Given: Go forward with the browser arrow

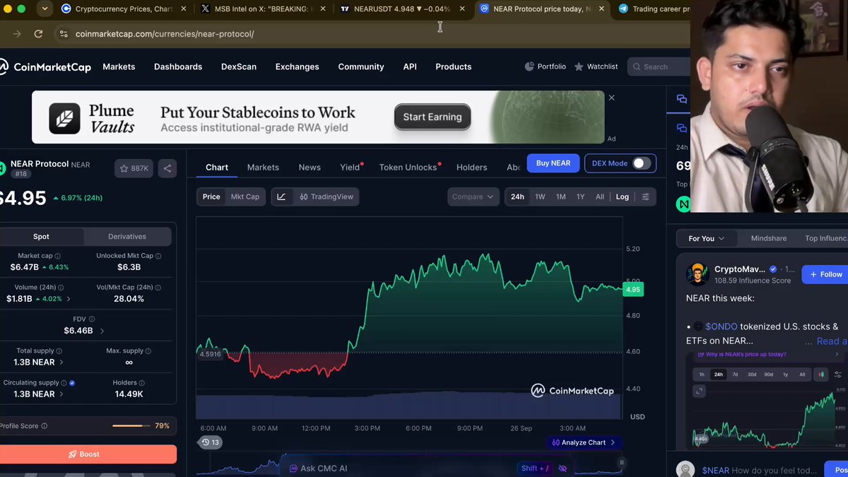Looking at the screenshot, I should pos(17,34).
